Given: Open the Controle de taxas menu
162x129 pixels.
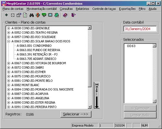Looking at the screenshot, I should tap(104, 9).
